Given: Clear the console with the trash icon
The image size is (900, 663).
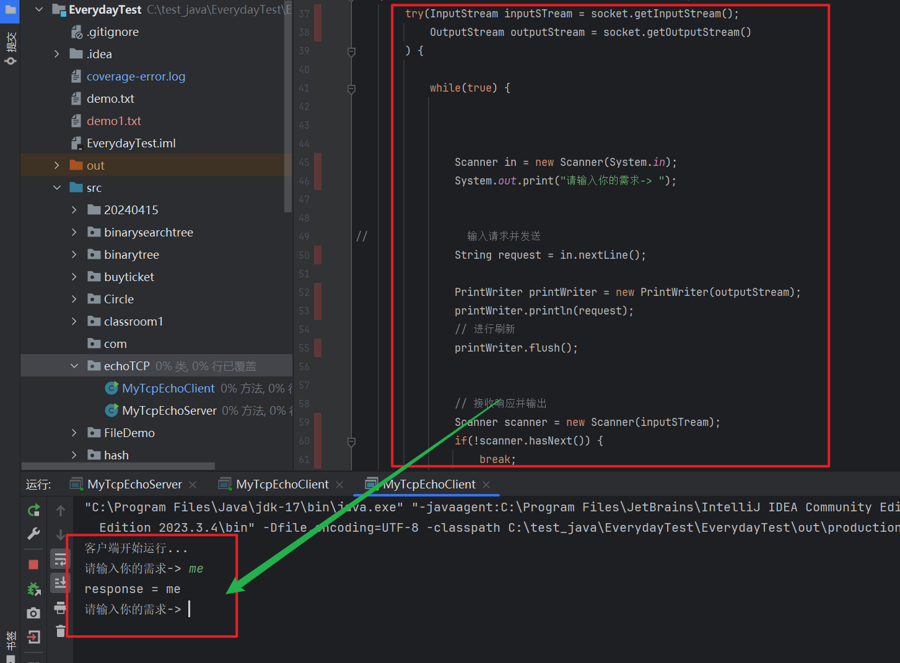Looking at the screenshot, I should coord(60,631).
